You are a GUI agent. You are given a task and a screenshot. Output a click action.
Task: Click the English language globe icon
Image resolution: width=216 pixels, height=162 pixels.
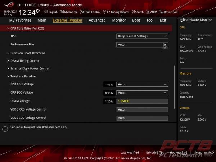point(46,12)
